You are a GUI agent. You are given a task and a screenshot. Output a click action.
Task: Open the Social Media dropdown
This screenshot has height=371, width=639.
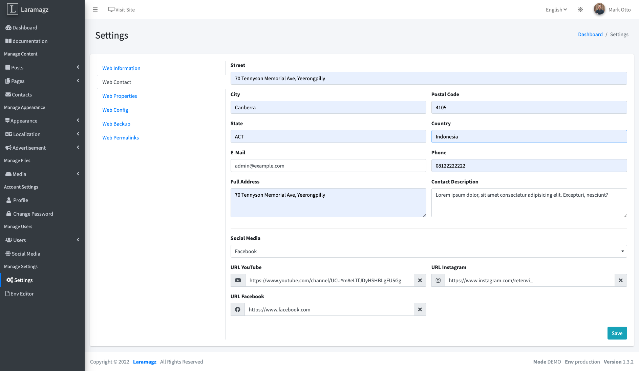click(428, 251)
